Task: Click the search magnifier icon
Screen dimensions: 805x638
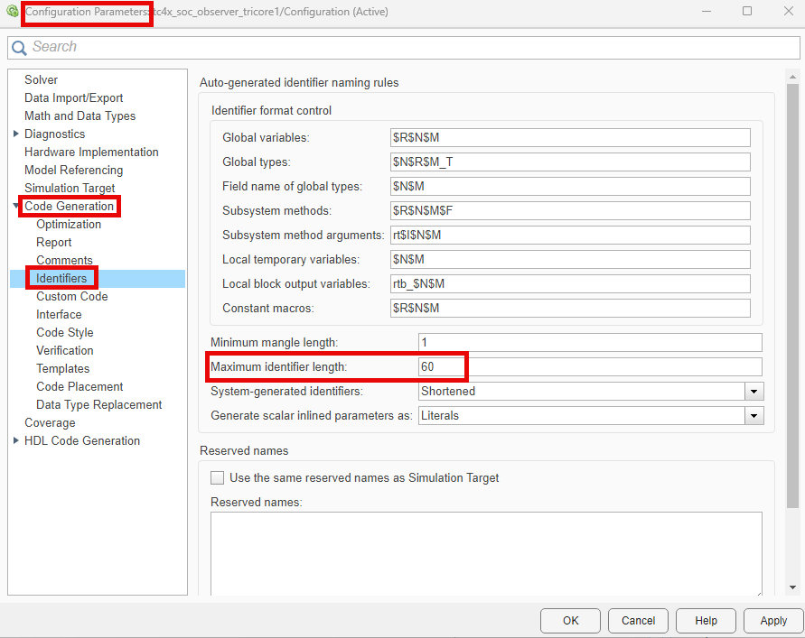Action: coord(18,46)
